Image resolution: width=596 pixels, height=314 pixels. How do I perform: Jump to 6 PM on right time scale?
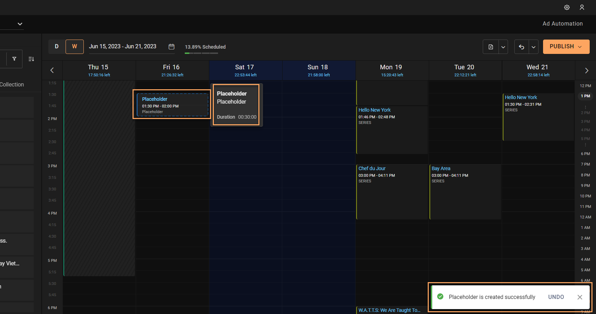pyautogui.click(x=585, y=154)
